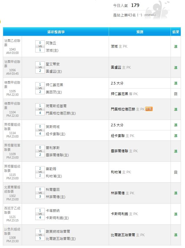Click 囧 result for 拜仁慕尼黑 prediction

pos(175,94)
